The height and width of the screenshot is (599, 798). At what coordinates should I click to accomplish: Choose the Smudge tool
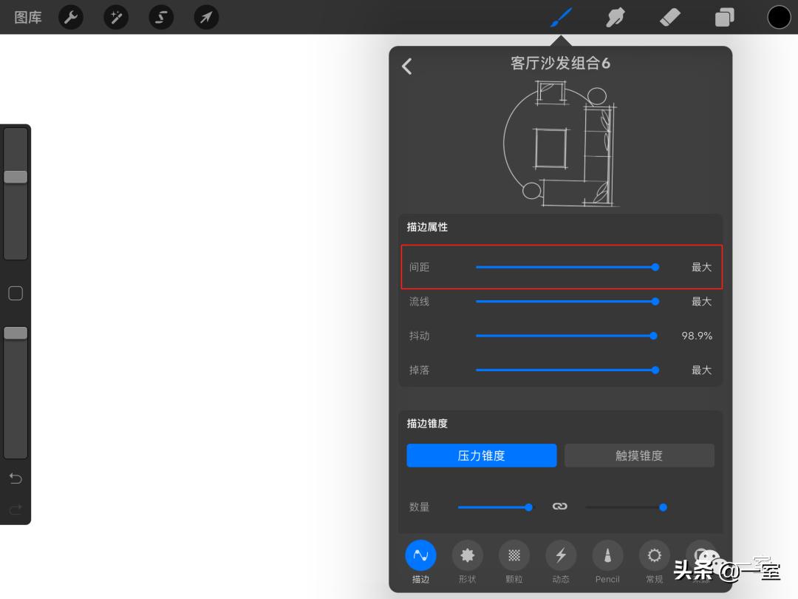tap(615, 16)
